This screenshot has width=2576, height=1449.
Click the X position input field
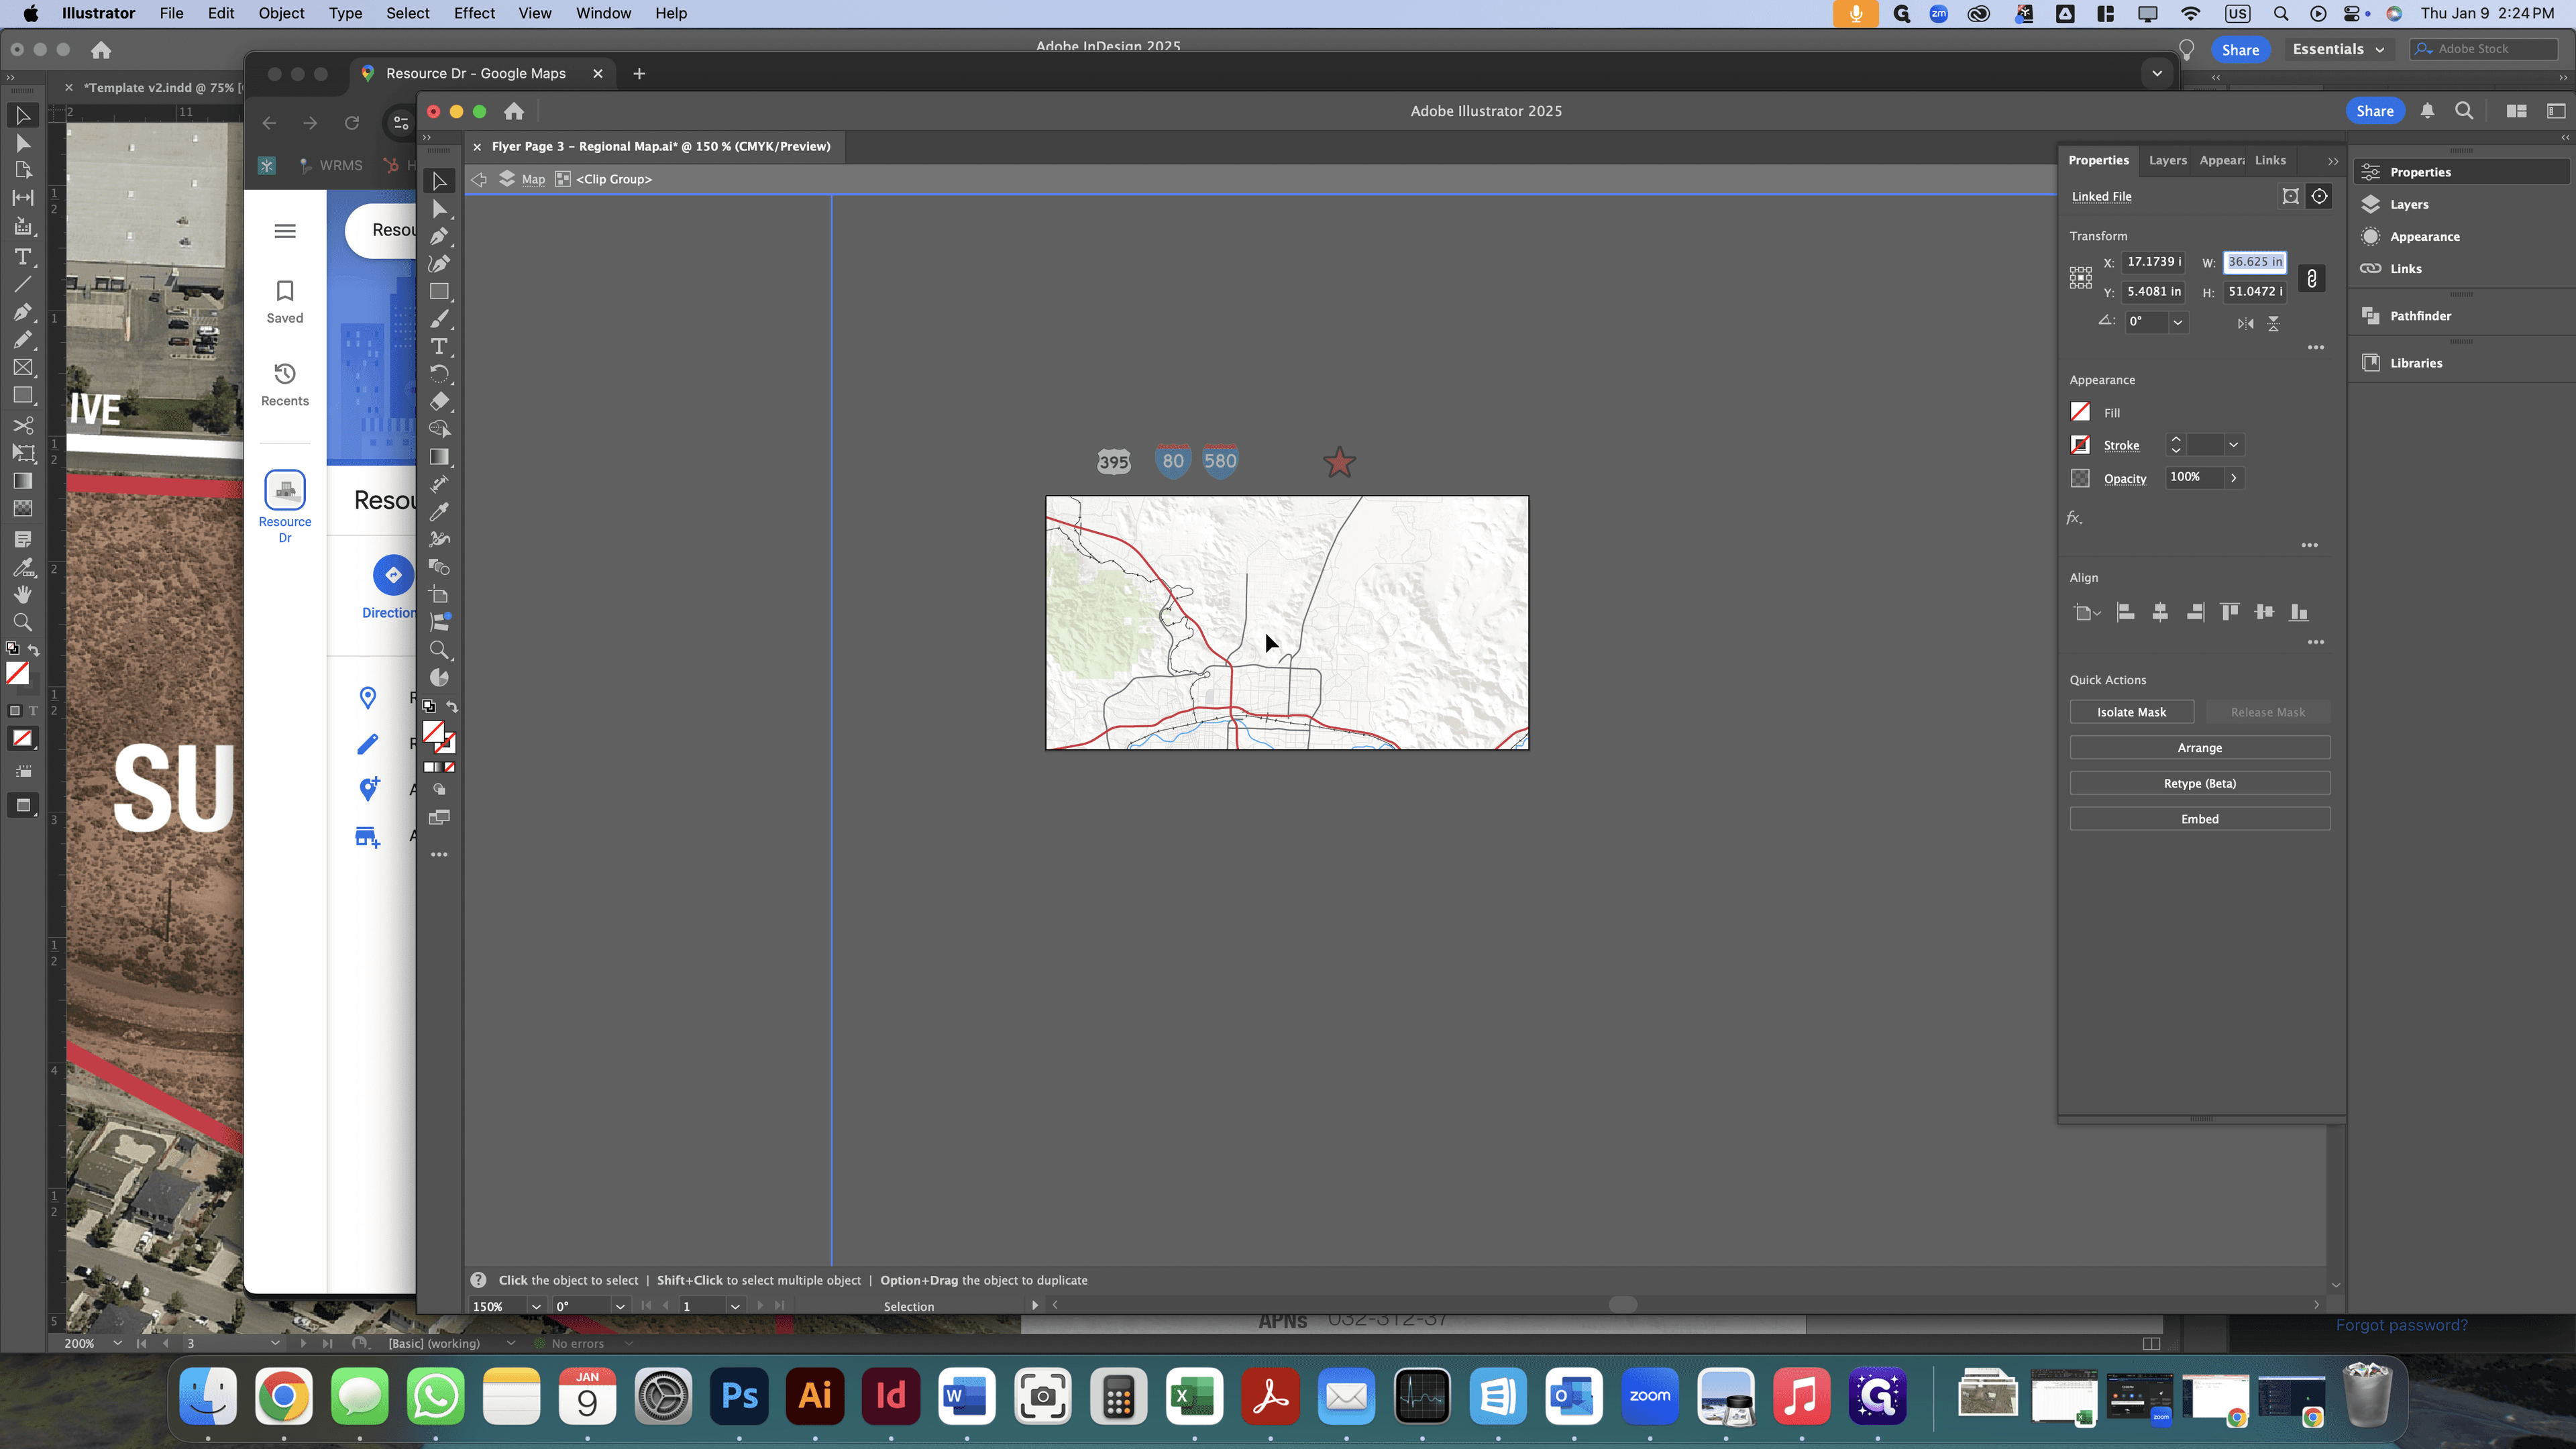point(2153,262)
